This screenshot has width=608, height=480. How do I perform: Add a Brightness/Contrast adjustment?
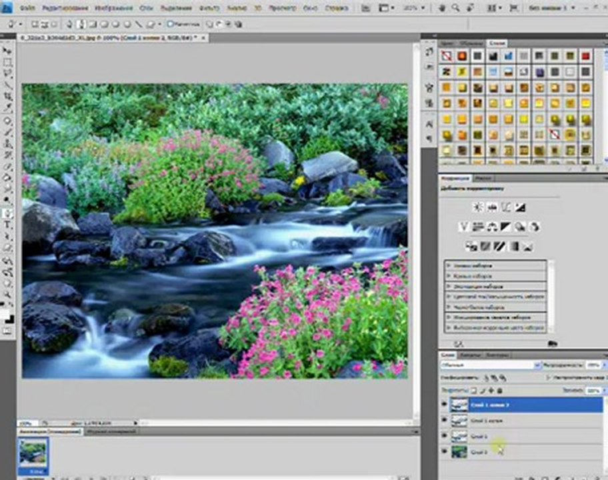[x=478, y=207]
